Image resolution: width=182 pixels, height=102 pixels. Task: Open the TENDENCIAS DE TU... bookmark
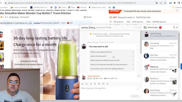click(39, 7)
